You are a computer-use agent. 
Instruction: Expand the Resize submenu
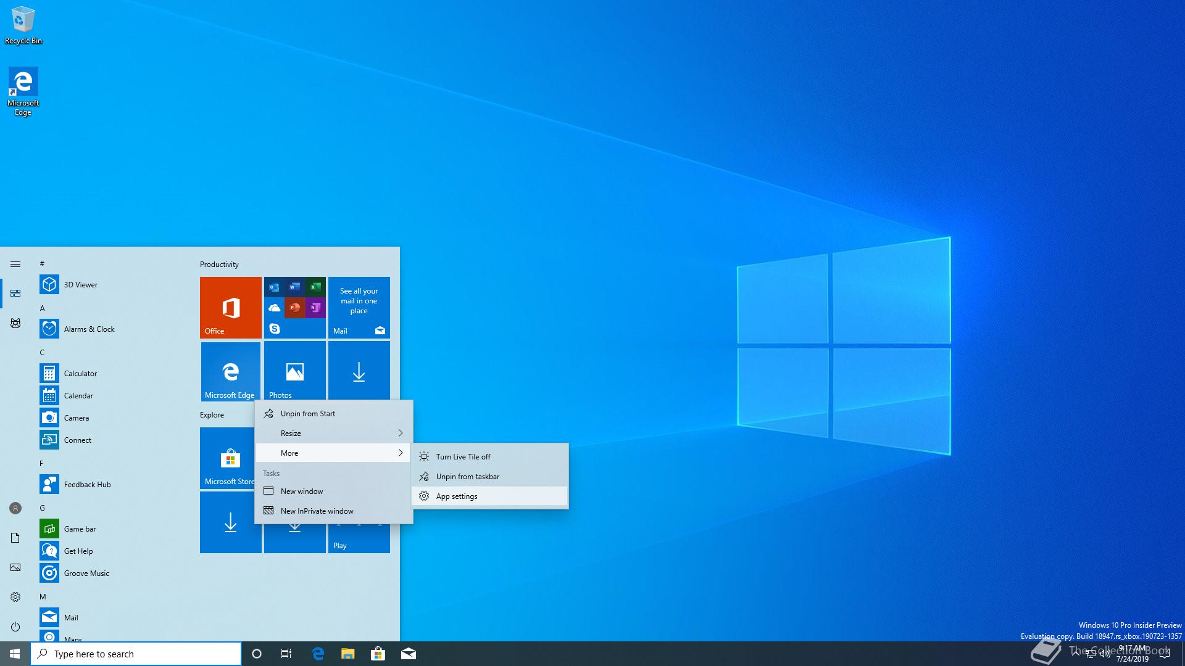click(x=334, y=434)
